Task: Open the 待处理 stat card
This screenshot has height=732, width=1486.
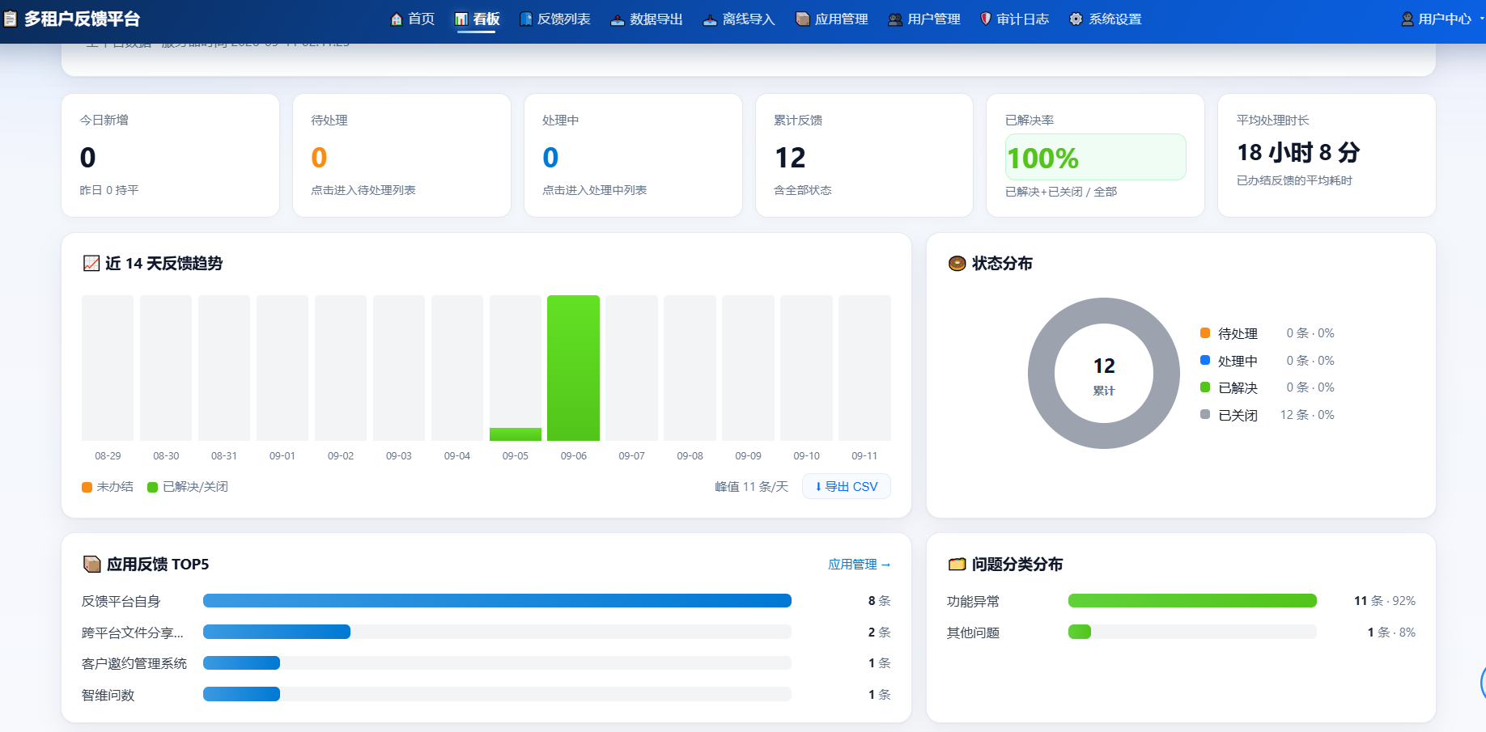Action: (x=401, y=155)
